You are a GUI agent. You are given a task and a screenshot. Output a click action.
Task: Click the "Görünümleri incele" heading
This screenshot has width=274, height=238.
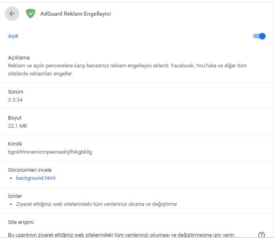coord(30,170)
